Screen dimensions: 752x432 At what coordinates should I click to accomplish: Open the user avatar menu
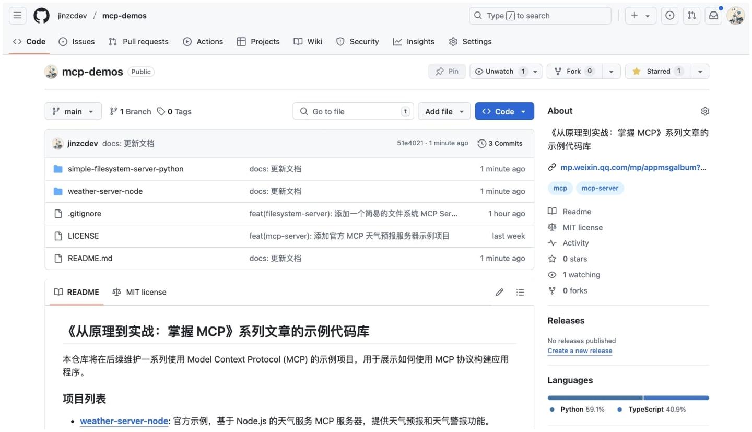click(x=735, y=16)
